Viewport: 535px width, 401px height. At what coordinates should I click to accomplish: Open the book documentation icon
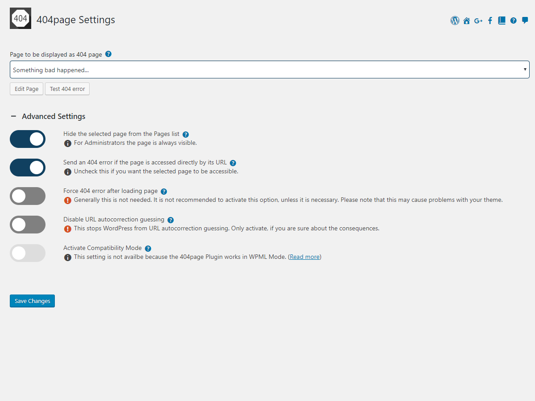502,20
